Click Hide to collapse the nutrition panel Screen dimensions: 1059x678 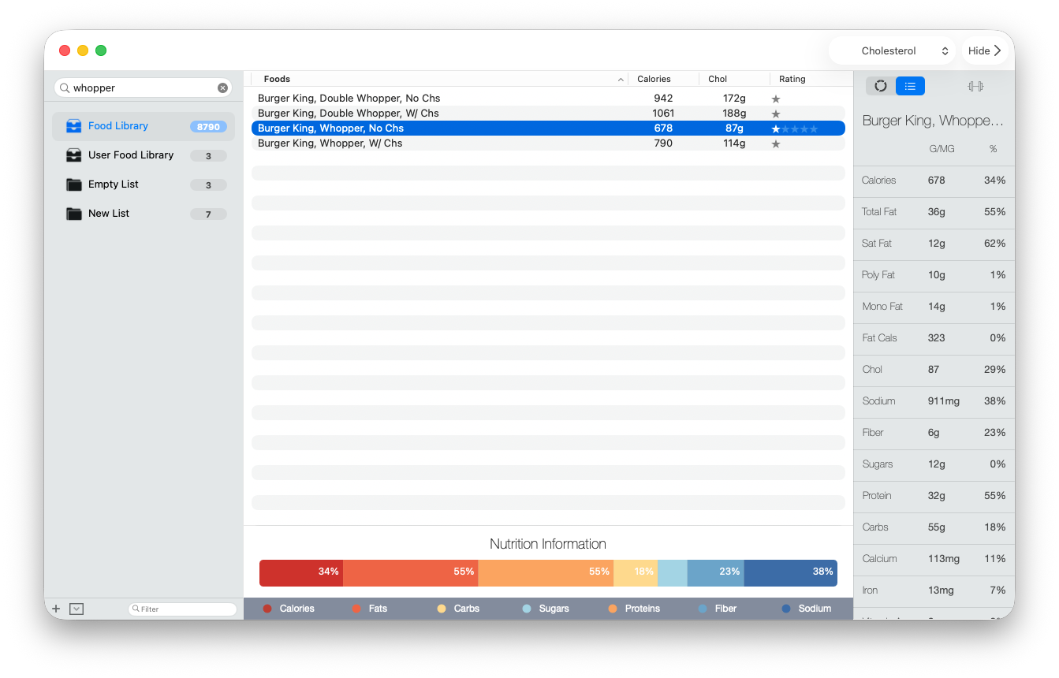tap(985, 50)
